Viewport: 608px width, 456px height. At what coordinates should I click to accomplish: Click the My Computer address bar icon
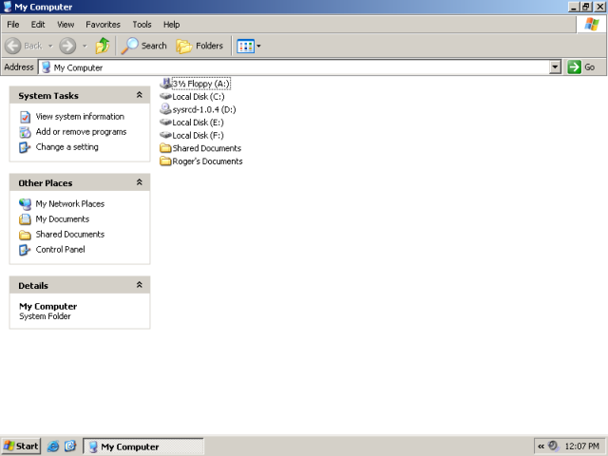coord(47,67)
